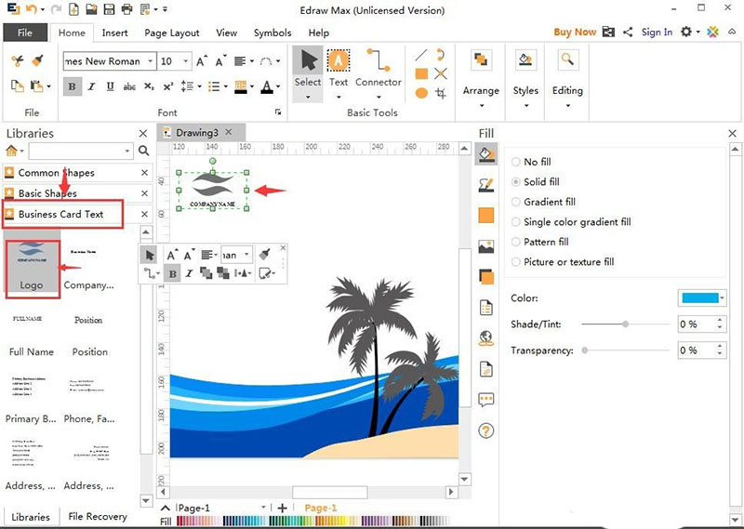
Task: Open the help question mark in the side panel
Action: click(x=486, y=430)
